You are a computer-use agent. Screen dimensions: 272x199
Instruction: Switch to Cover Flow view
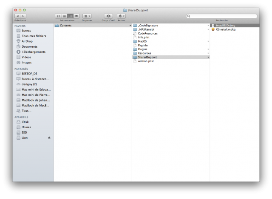pos(76,16)
